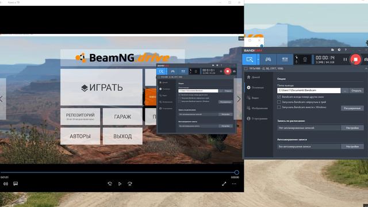Open output folder icon in Bandicam title bar
This screenshot has height=207, width=368.
click(332, 50)
